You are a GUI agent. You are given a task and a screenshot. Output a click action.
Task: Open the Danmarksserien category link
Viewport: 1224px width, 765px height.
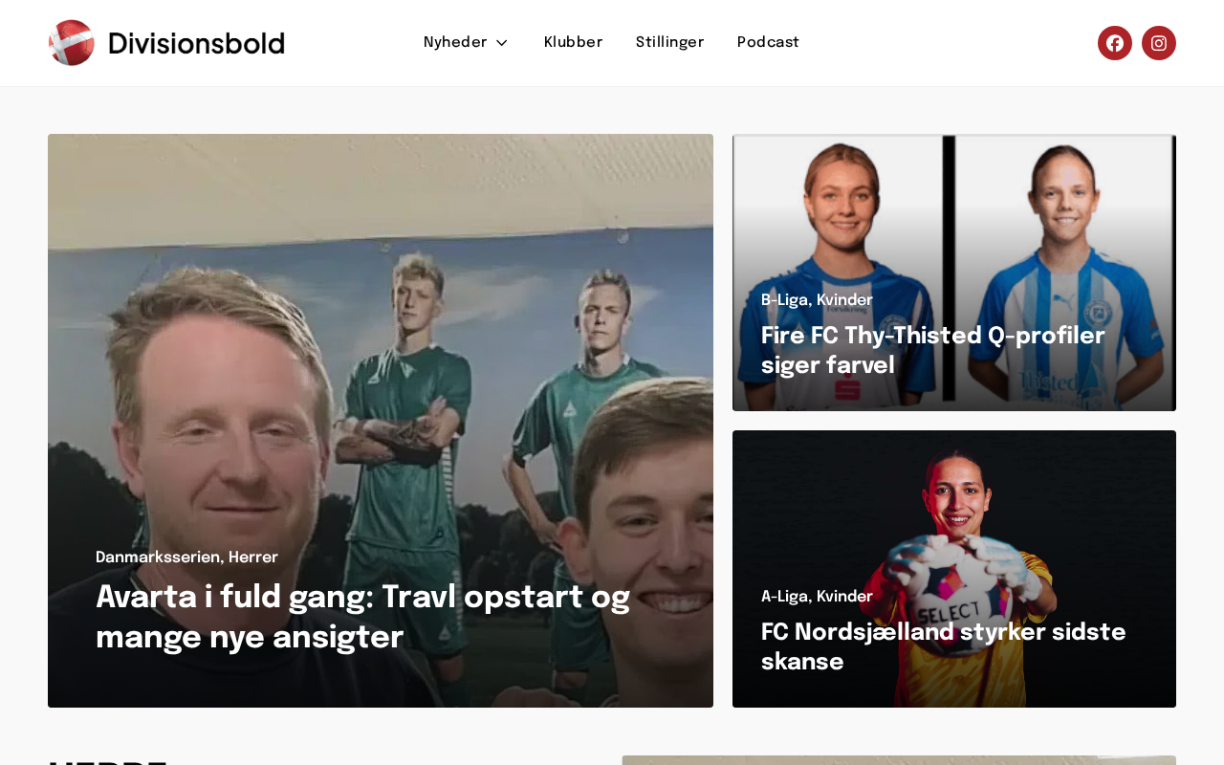tap(158, 557)
